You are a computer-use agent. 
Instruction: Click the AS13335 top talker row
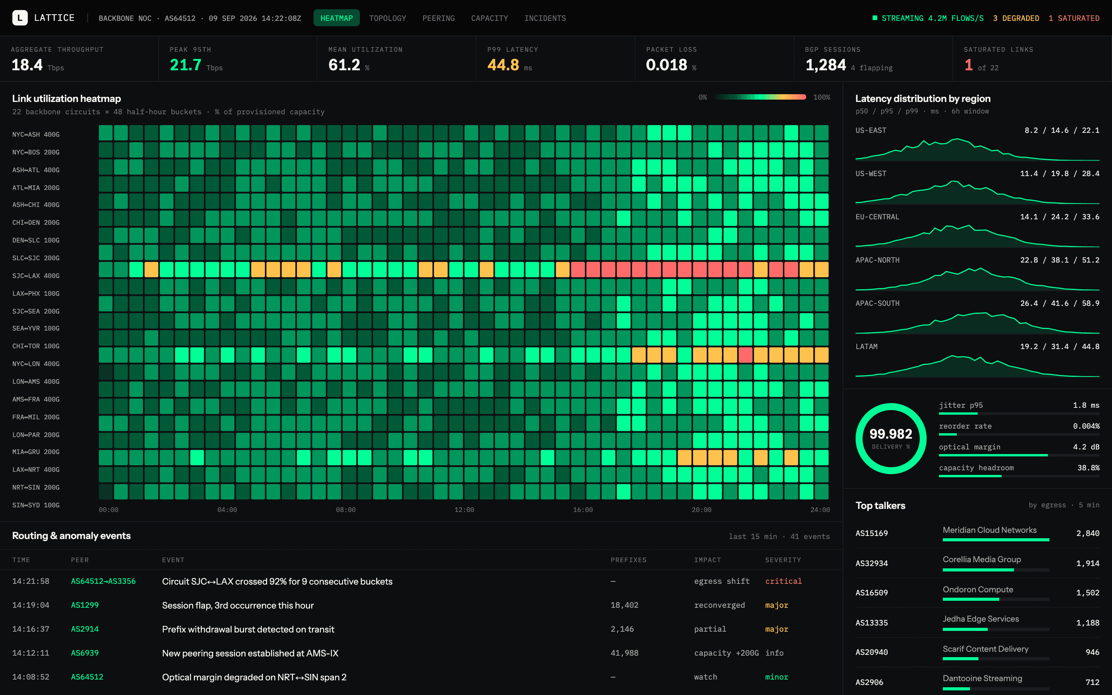(977, 622)
